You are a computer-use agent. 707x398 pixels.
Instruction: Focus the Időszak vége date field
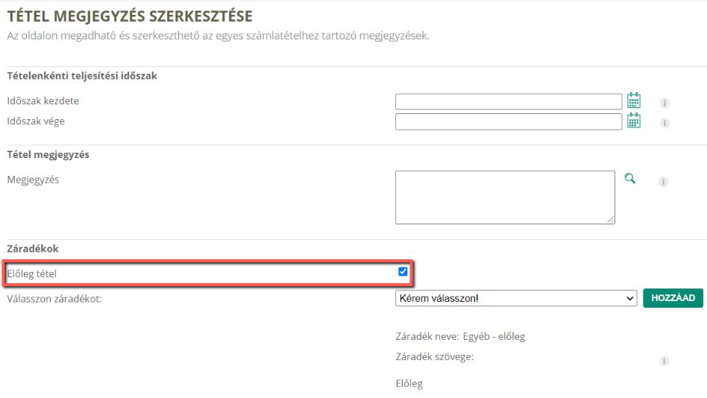[x=509, y=121]
